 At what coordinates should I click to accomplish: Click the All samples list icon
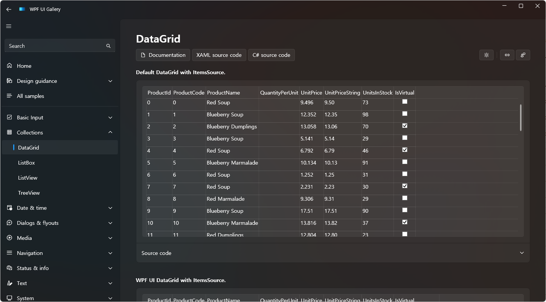point(9,96)
